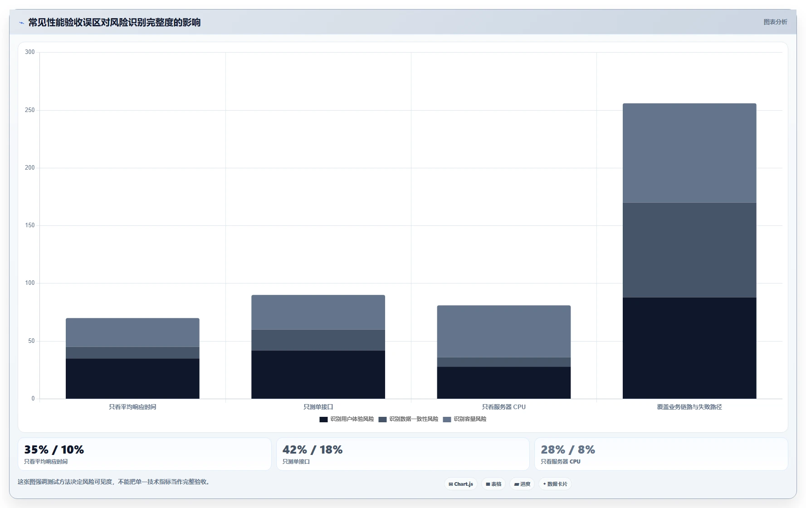Click the 识别容量风险 legend label
The image size is (806, 508).
pos(470,419)
